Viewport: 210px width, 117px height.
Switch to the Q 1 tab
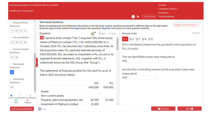125,39
